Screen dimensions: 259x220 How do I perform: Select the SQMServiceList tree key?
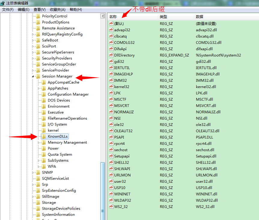point(55,179)
